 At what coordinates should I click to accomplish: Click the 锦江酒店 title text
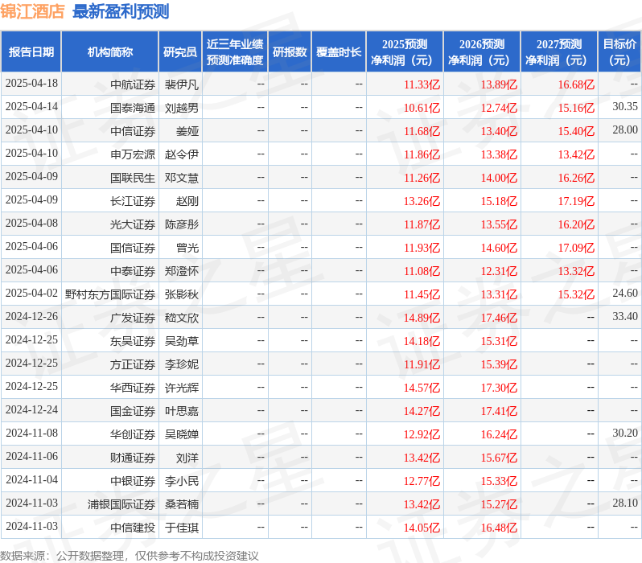[x=32, y=11]
